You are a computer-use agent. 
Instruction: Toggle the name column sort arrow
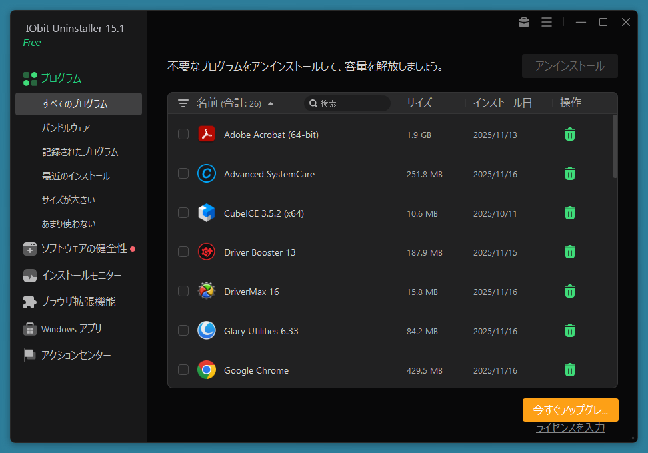(270, 103)
